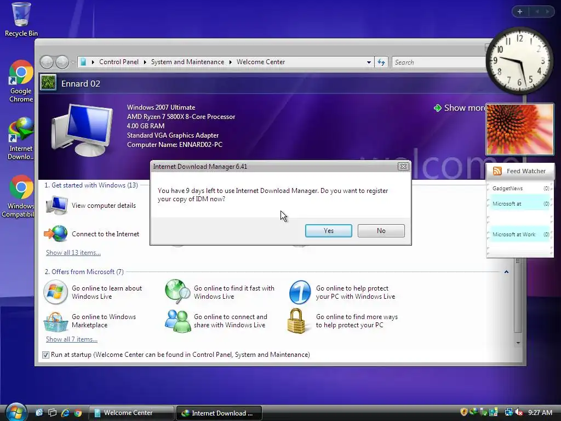Click No in the IDM dialog
The width and height of the screenshot is (561, 421).
(381, 231)
